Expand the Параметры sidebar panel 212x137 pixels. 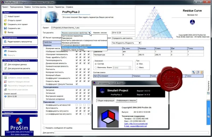[x=36, y=112]
